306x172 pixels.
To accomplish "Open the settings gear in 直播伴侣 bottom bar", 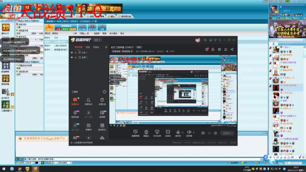I will point(215,133).
